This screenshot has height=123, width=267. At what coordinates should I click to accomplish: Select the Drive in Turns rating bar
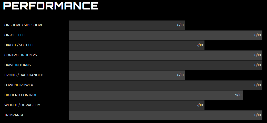tap(166, 65)
